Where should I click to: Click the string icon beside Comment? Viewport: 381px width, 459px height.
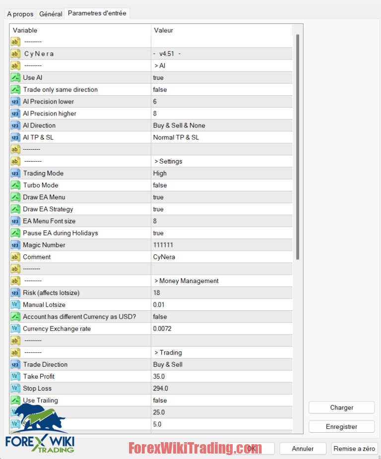15,257
